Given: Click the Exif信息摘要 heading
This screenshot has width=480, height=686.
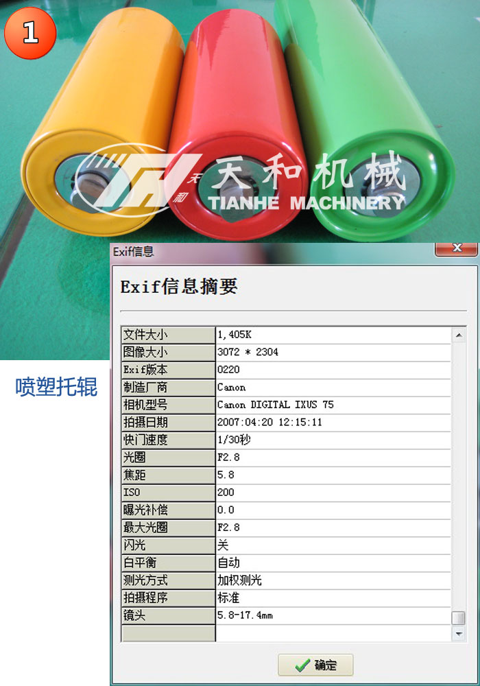Looking at the screenshot, I should point(179,287).
